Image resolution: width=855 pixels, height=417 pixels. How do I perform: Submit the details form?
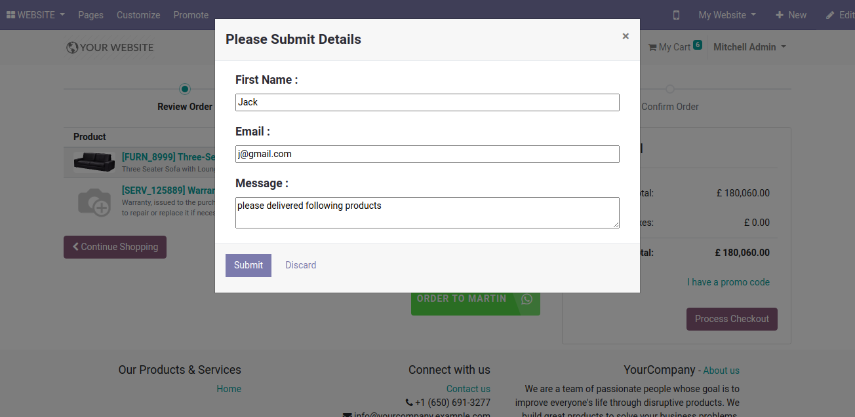click(249, 265)
